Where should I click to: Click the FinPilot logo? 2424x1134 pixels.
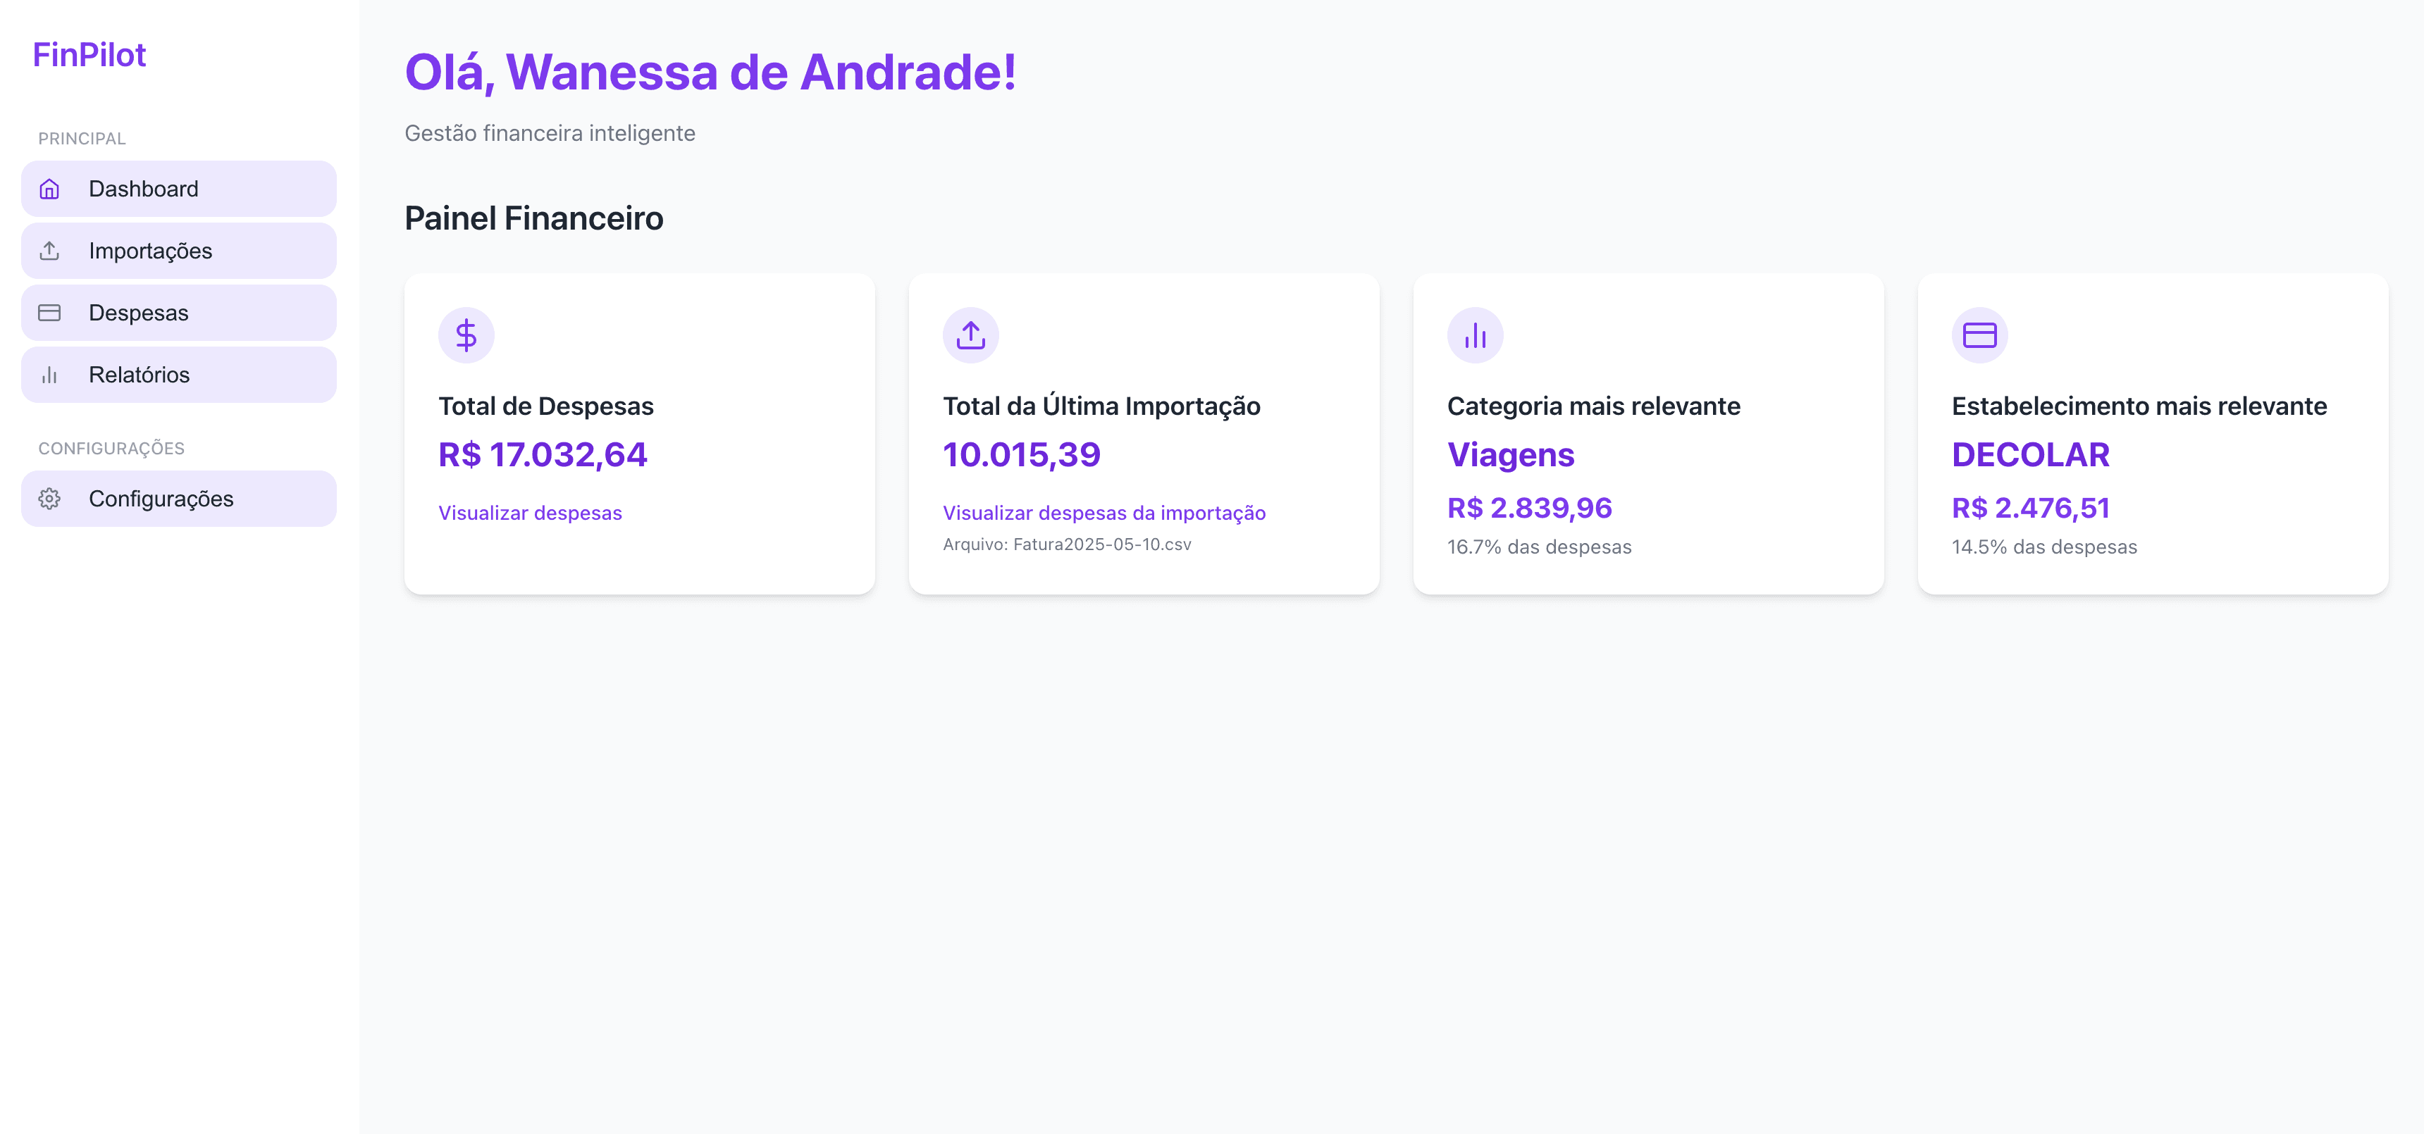pyautogui.click(x=89, y=54)
